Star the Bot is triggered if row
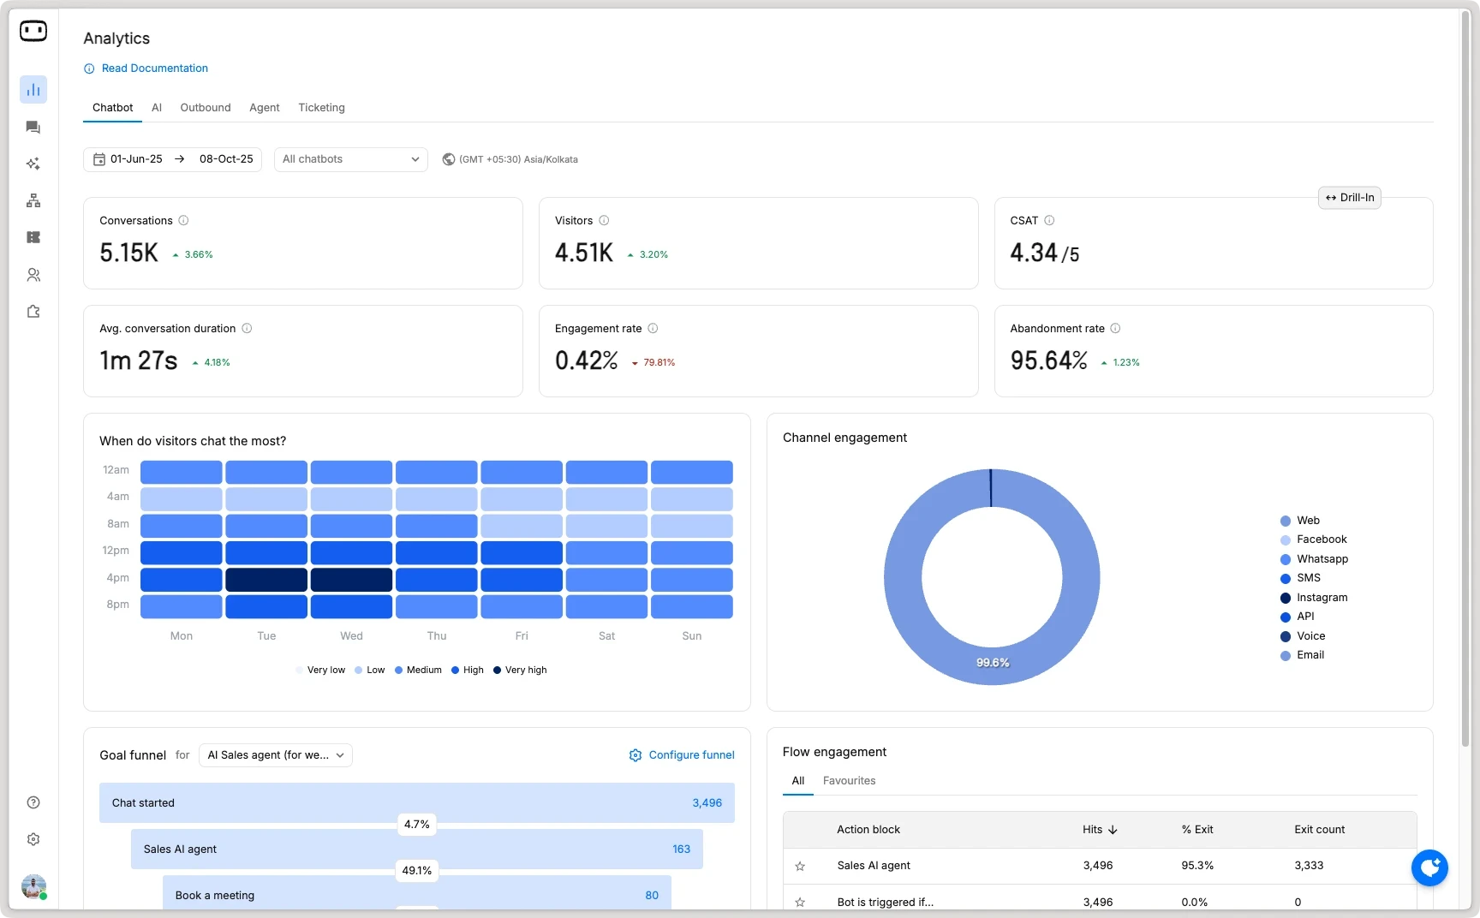The height and width of the screenshot is (918, 1480). pyautogui.click(x=801, y=902)
